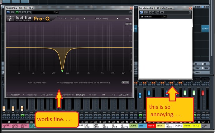Viewport: 215px width, 133px height.
Task: Select the SC Long channel label
Action: pyautogui.click(x=107, y=126)
